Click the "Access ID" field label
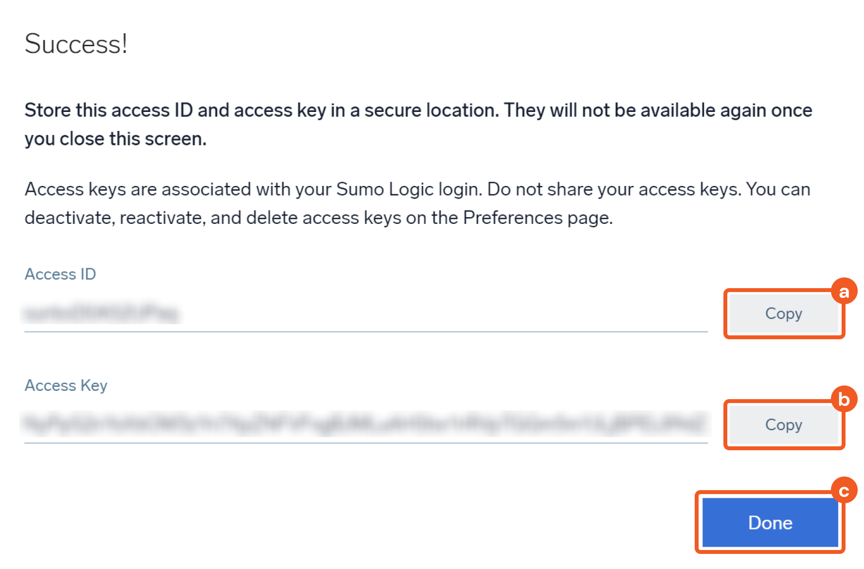 click(x=60, y=275)
